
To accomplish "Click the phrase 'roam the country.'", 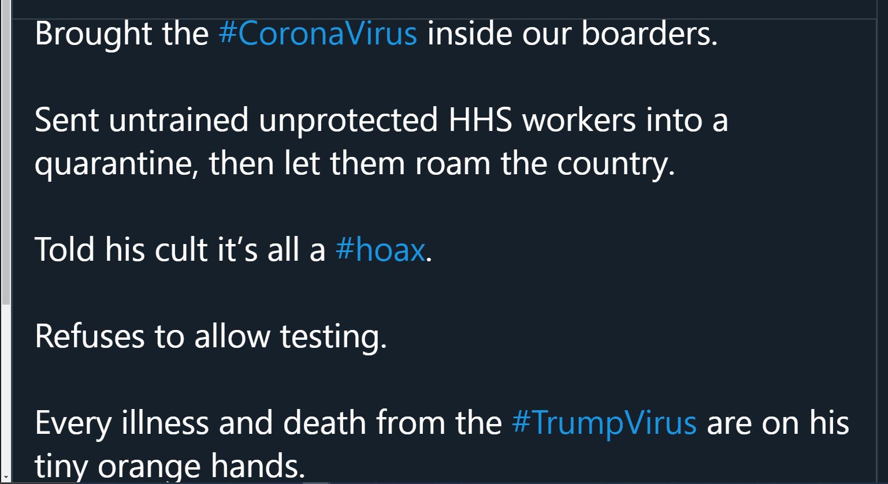I will (x=545, y=163).
